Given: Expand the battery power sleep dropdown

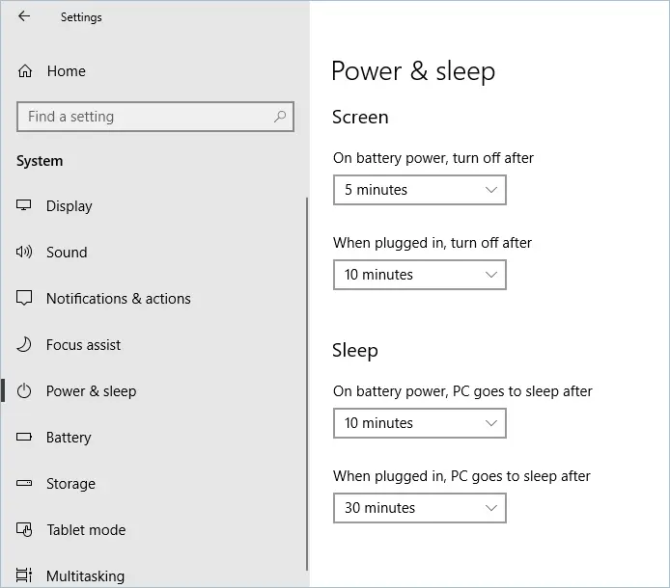Looking at the screenshot, I should (419, 423).
